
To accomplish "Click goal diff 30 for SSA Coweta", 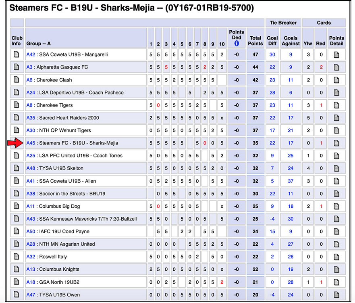I will [272, 54].
